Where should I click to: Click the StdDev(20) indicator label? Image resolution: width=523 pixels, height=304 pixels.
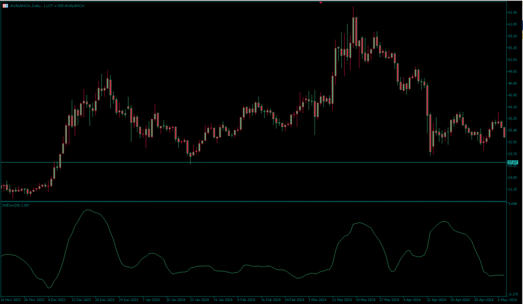pos(15,206)
